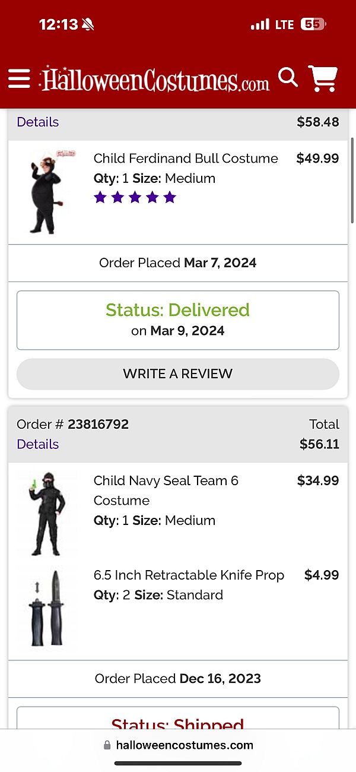Open Details link for order 23816792
Viewport: 356px width, 772px height.
(x=37, y=444)
